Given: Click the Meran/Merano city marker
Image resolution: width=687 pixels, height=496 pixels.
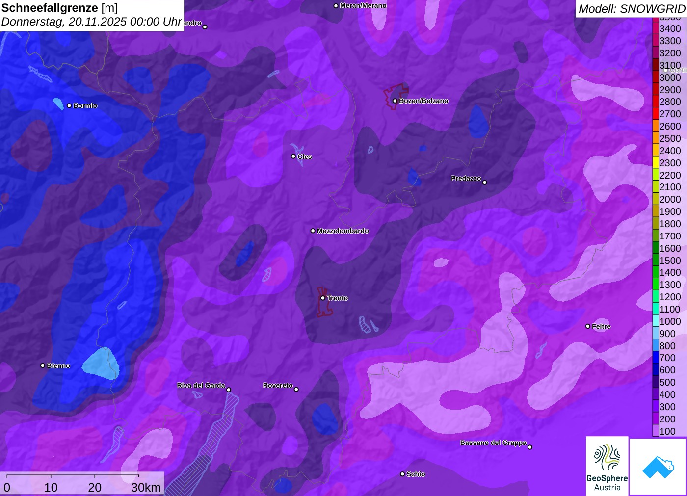Looking at the screenshot, I should pyautogui.click(x=336, y=6).
